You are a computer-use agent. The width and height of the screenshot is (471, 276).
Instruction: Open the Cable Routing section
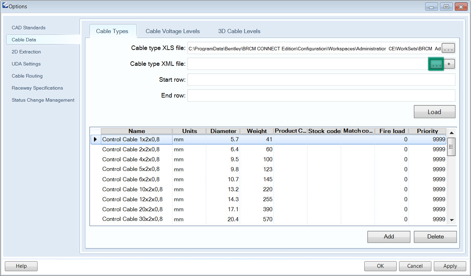coord(27,76)
